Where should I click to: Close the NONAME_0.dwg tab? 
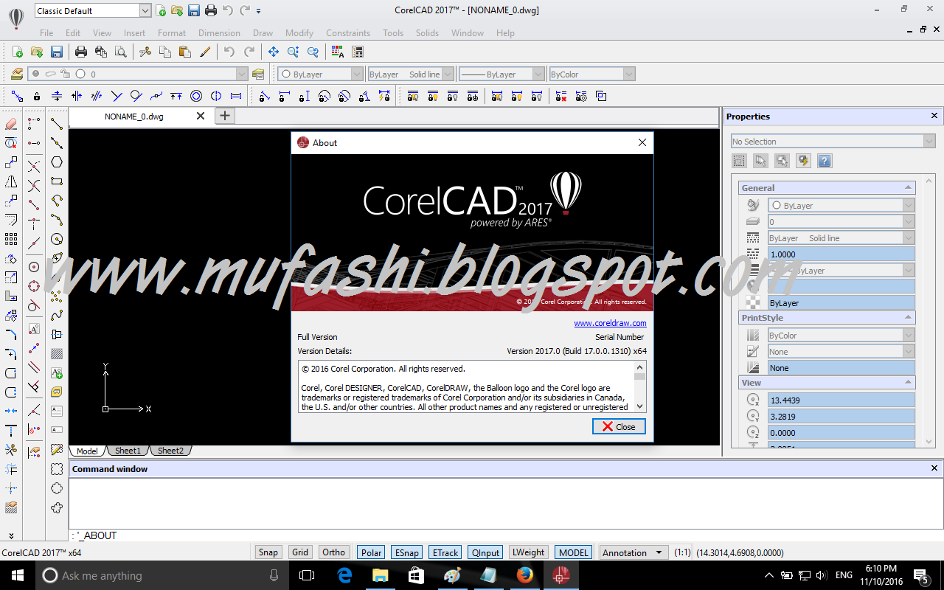click(x=201, y=116)
